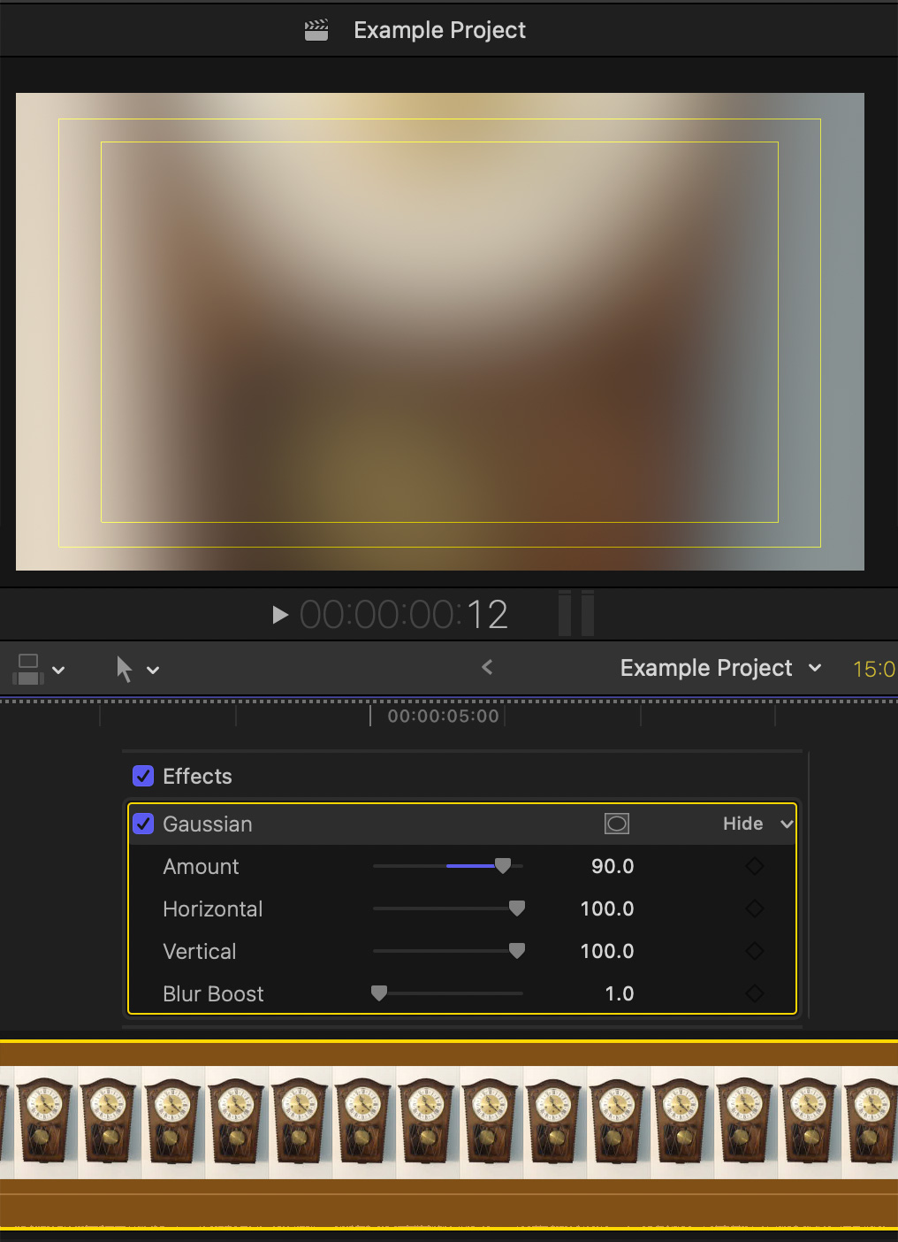898x1242 pixels.
Task: Expand the Example Project timeline menu
Action: (x=814, y=668)
